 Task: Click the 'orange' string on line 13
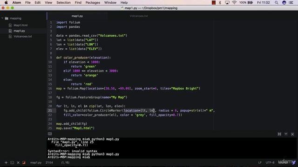[x=91, y=75]
